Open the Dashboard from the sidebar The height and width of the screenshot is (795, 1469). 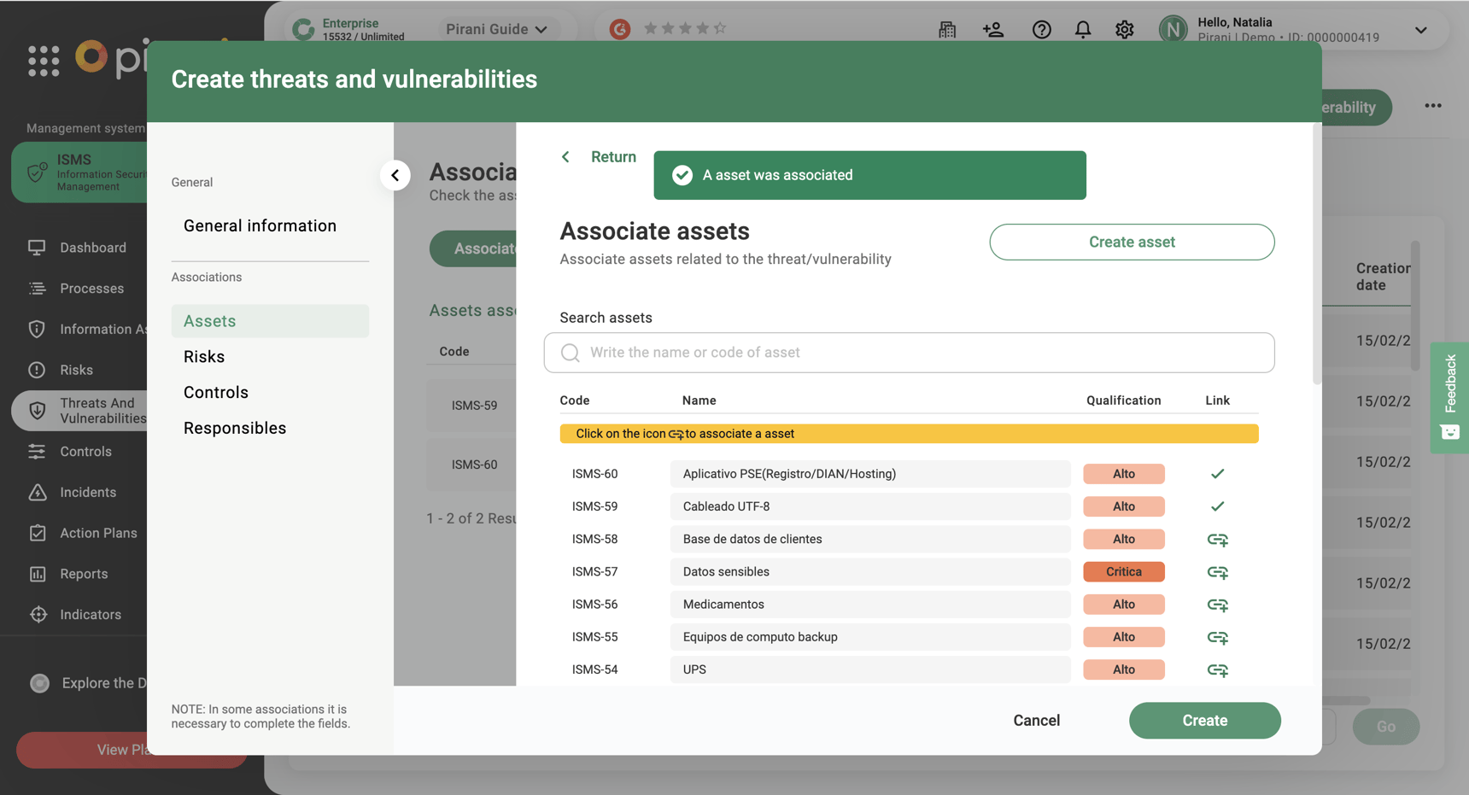click(x=92, y=248)
